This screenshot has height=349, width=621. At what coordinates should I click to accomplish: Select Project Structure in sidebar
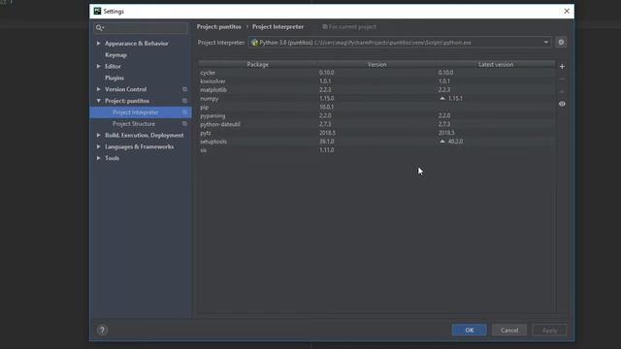134,124
